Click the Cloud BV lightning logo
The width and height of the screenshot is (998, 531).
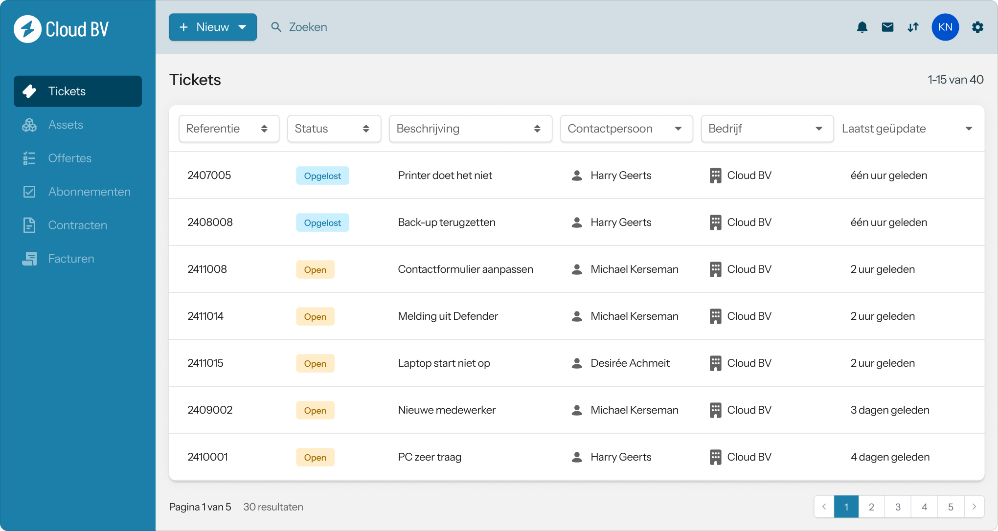[27, 29]
